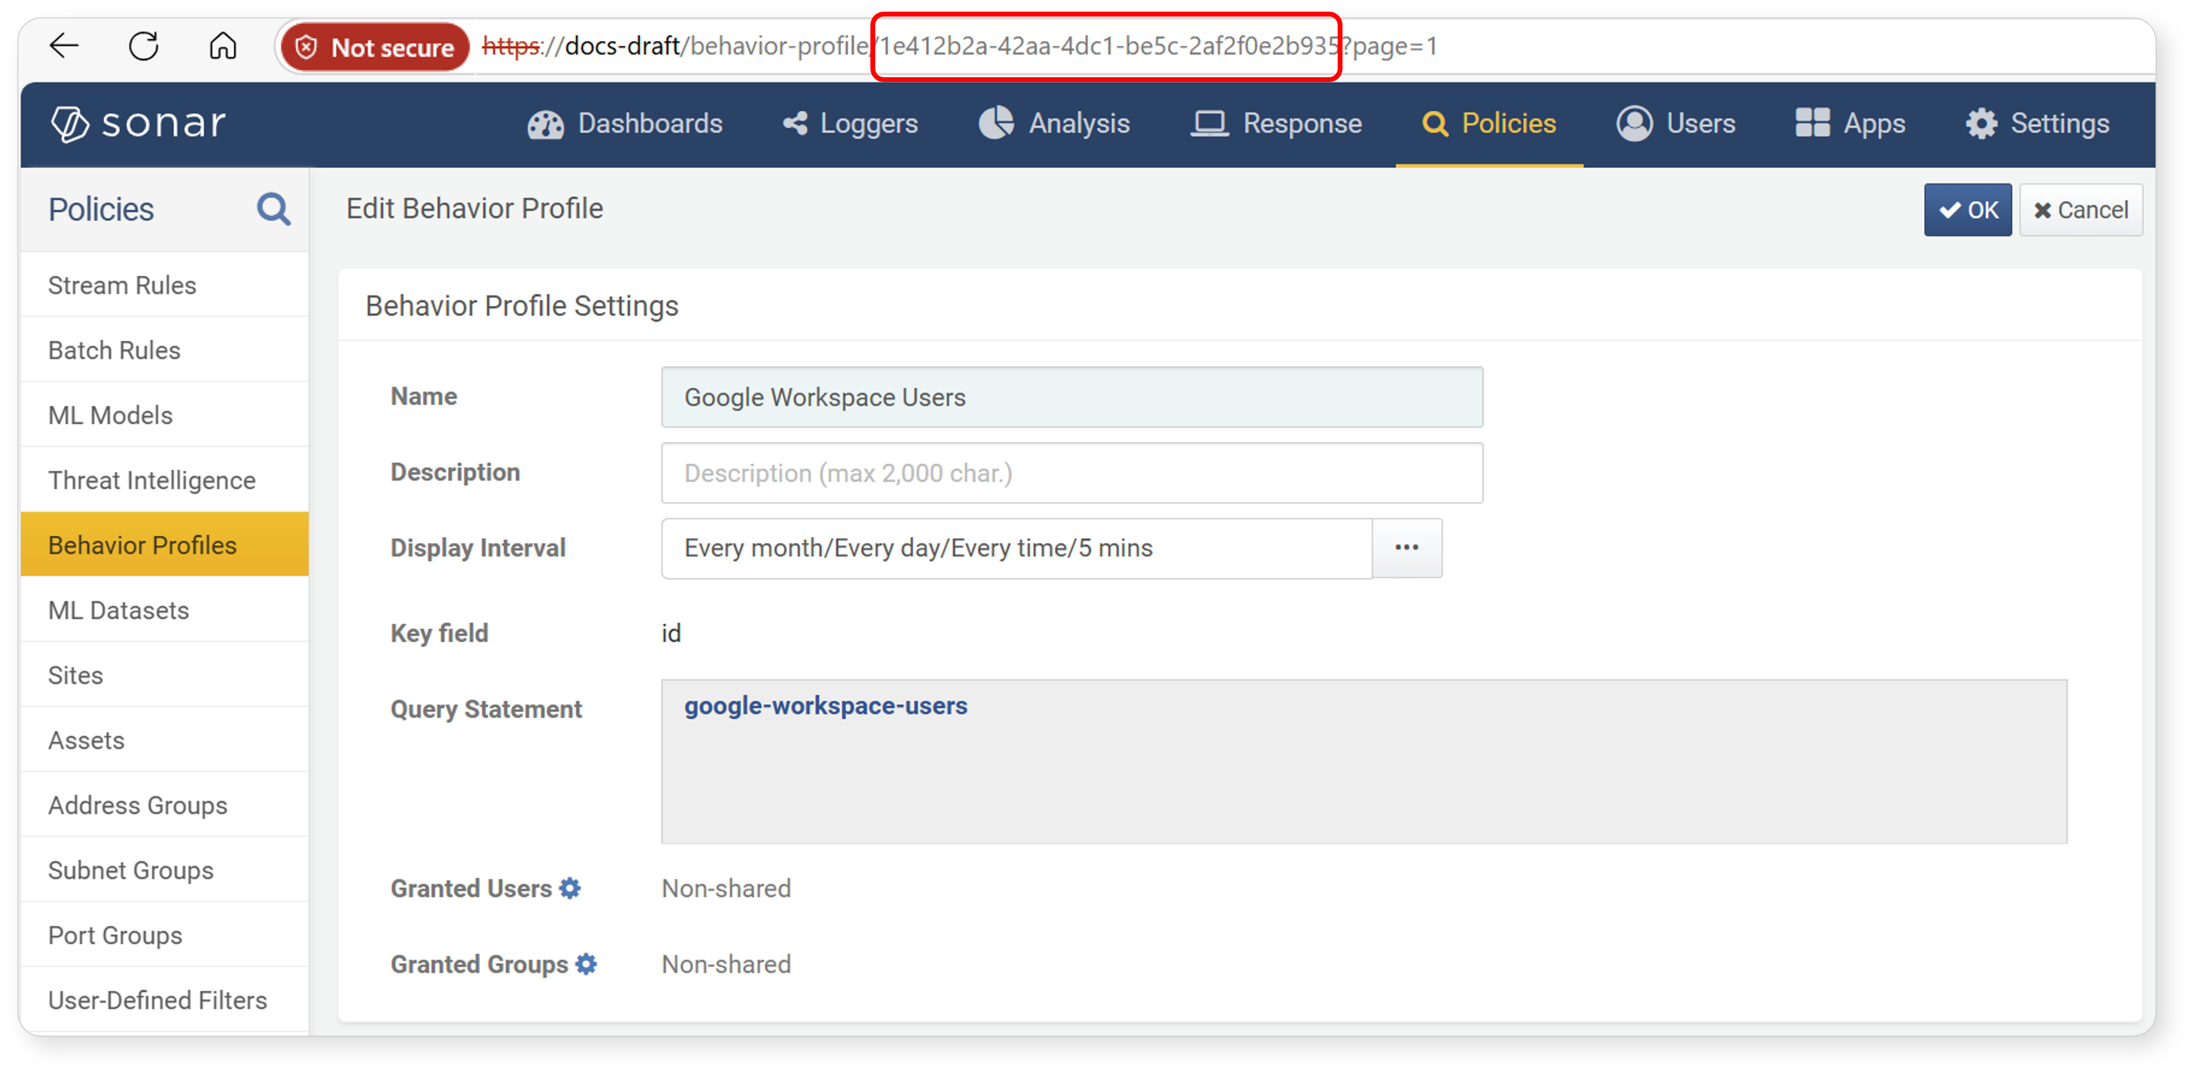Open User-Defined Filters in the sidebar
The width and height of the screenshot is (2193, 1073).
164,1001
